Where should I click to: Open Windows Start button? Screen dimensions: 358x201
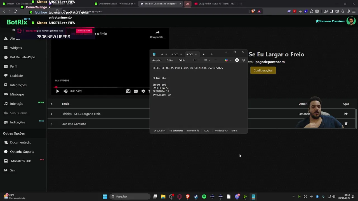(105, 197)
